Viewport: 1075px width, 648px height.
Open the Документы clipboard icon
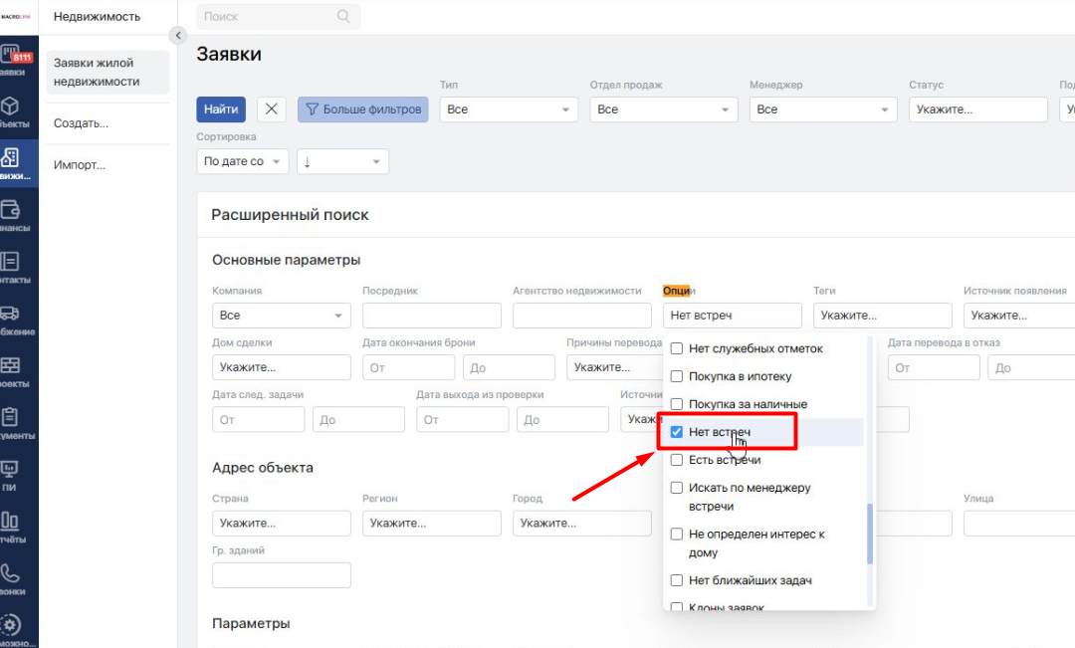click(11, 422)
